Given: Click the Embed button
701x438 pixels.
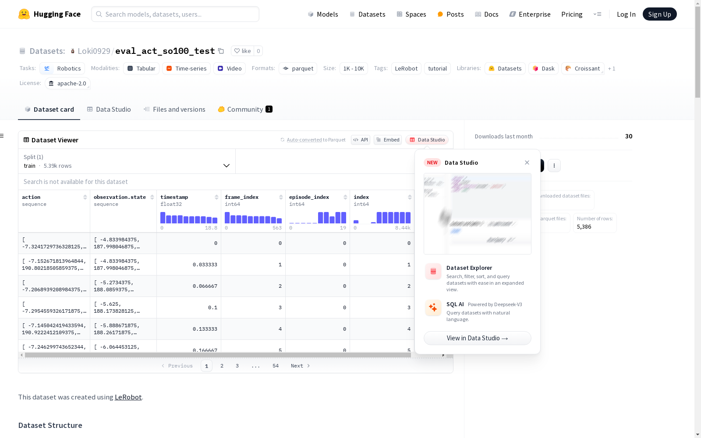Looking at the screenshot, I should [388, 140].
